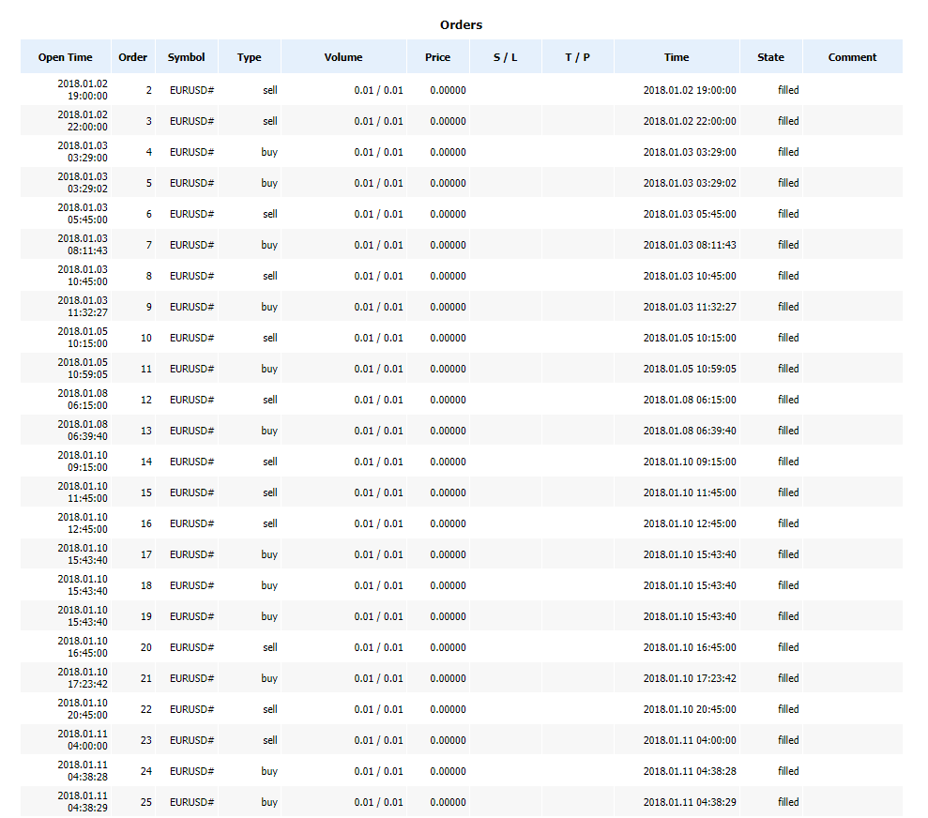Select time 2018.01.03 05:45:00 in Time column
This screenshot has height=818, width=928.
(690, 214)
